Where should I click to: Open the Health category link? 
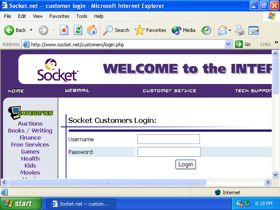[x=30, y=158]
